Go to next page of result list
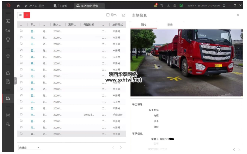The image size is (247, 154). pos(121,147)
